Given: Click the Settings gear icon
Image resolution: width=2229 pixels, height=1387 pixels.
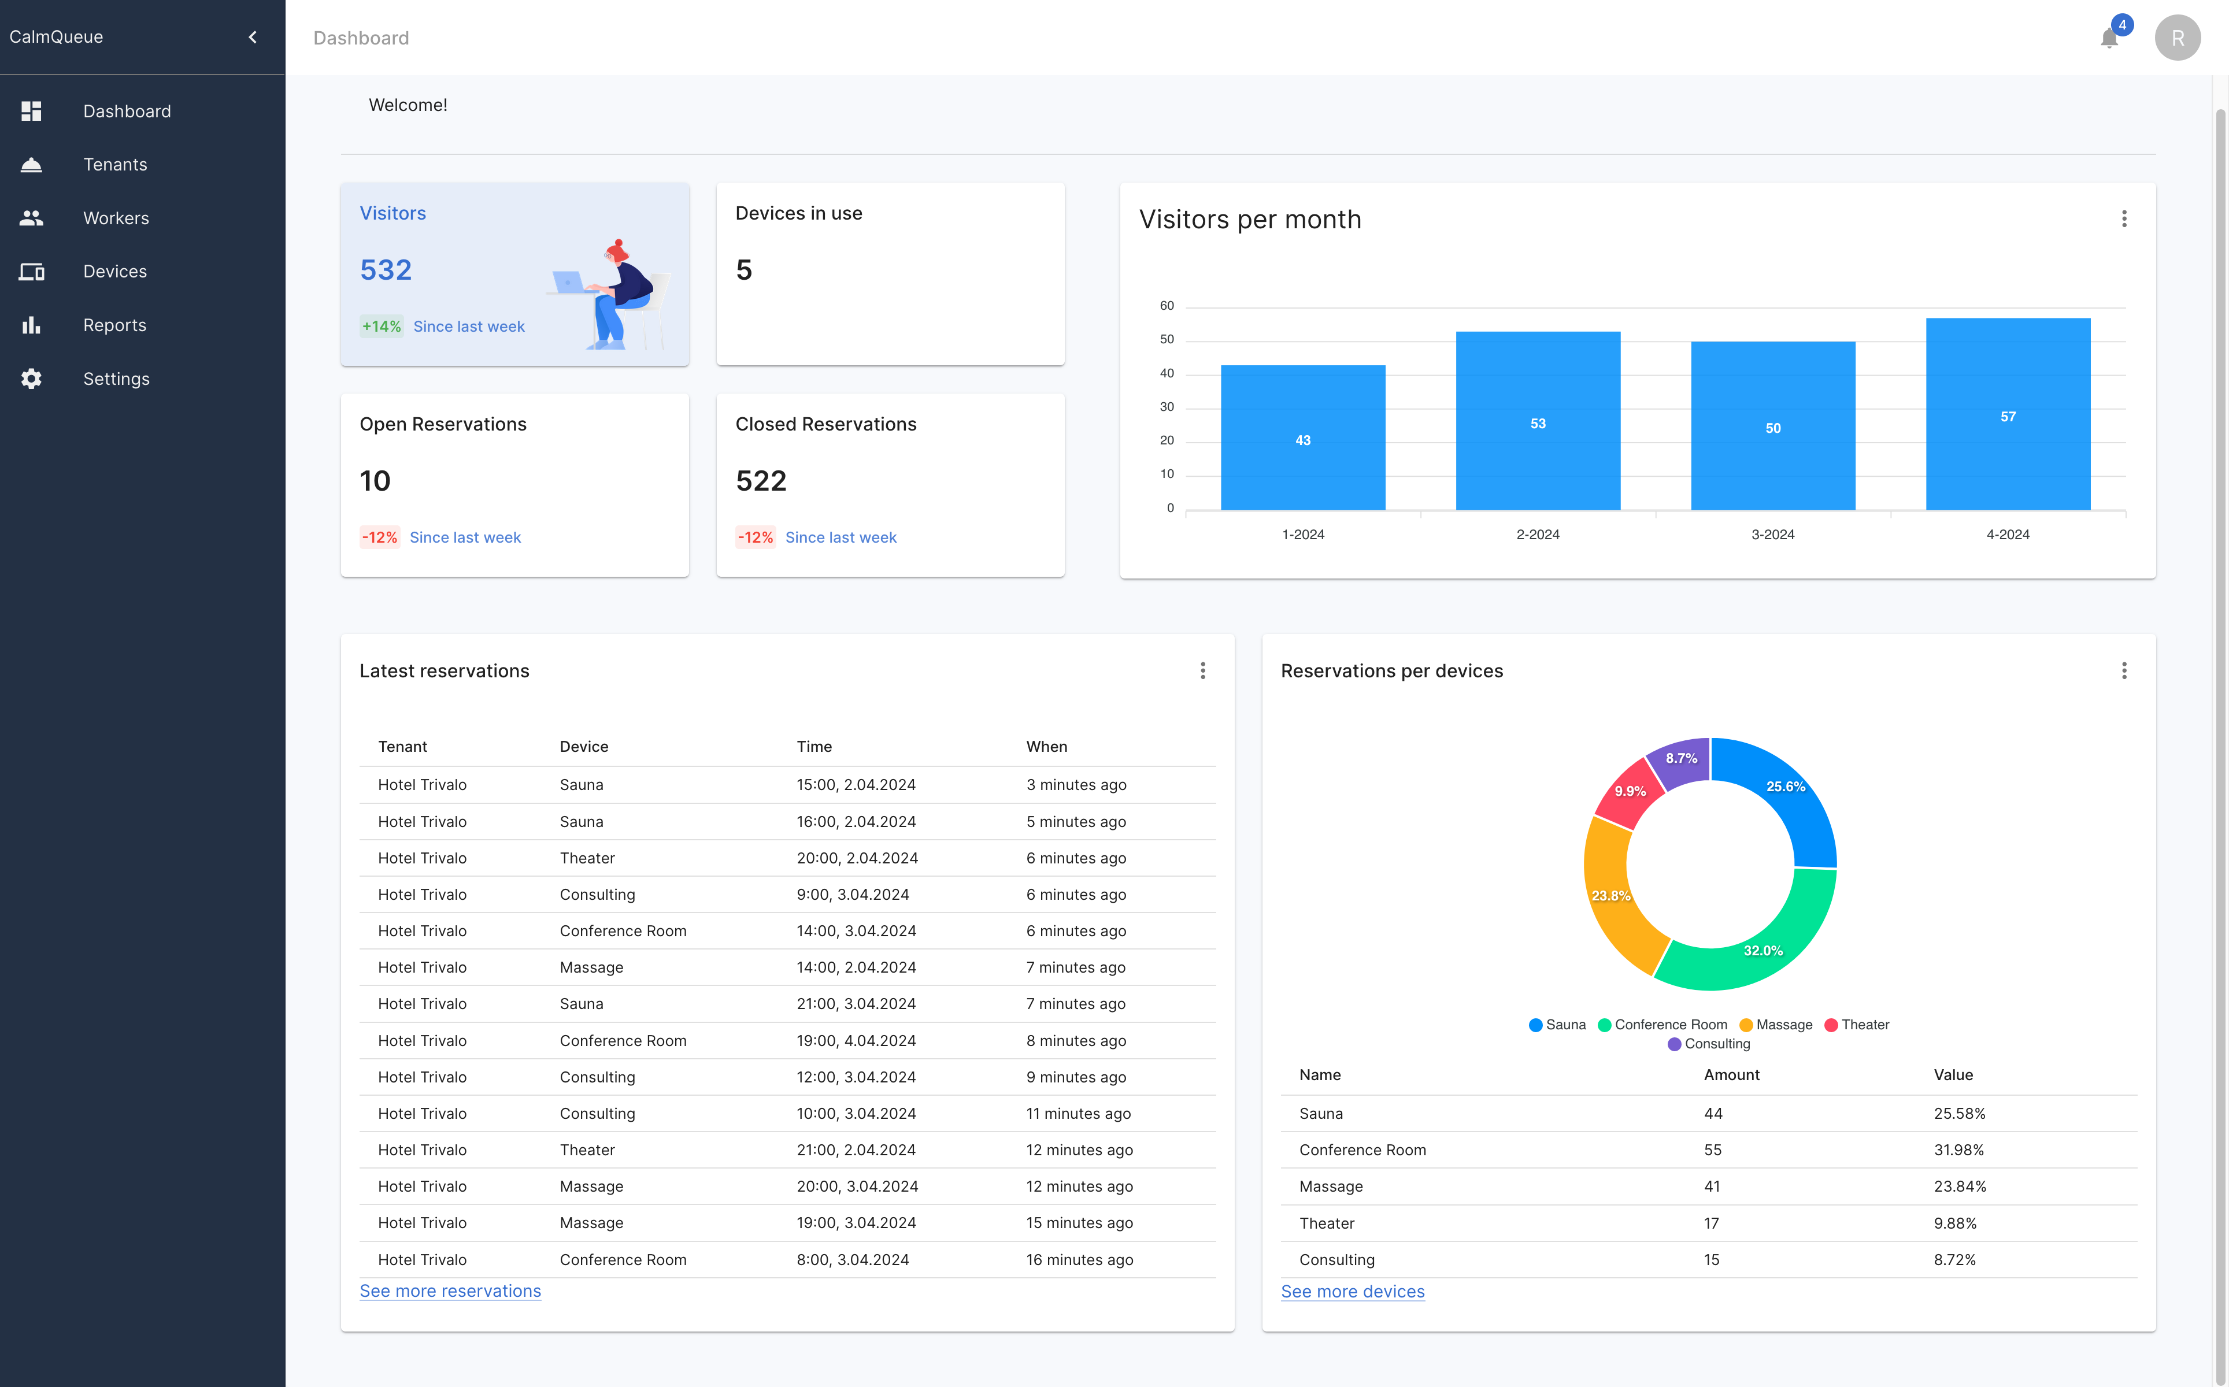Looking at the screenshot, I should point(31,379).
